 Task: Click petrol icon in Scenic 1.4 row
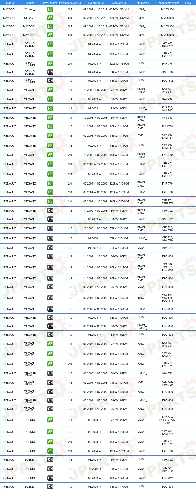coord(50,420)
